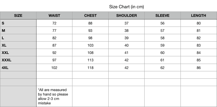
Task: Click length value 85 for XXXL
Action: tap(198, 60)
